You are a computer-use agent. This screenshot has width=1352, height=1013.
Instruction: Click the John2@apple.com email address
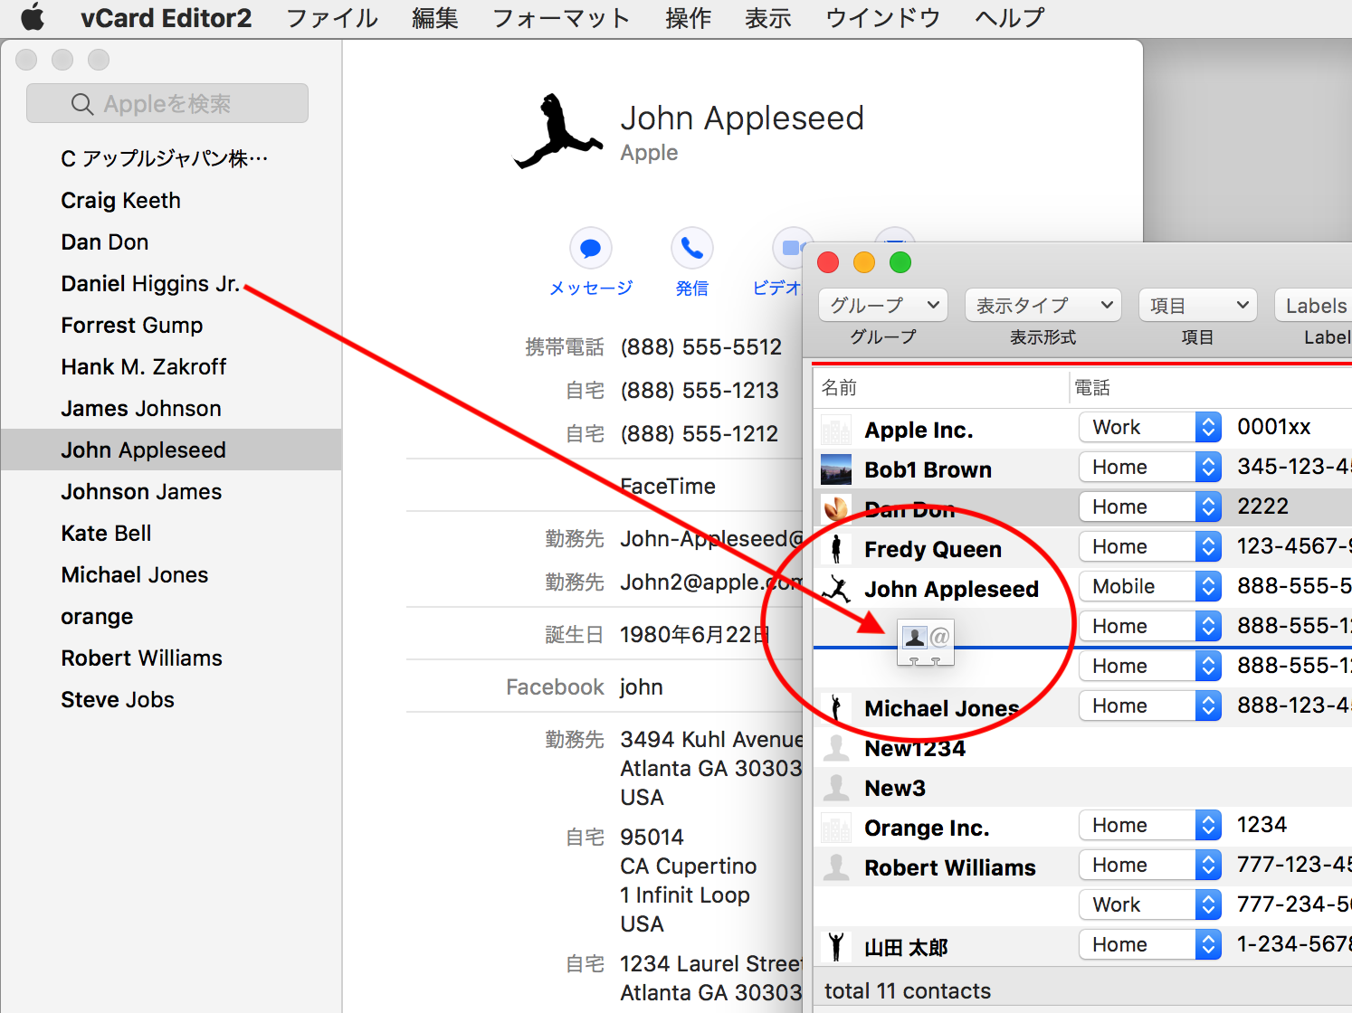(x=711, y=582)
